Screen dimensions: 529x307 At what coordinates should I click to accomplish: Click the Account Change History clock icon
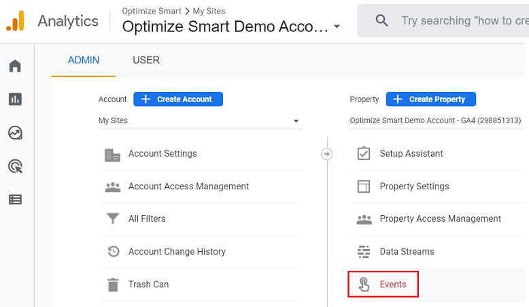coord(114,251)
